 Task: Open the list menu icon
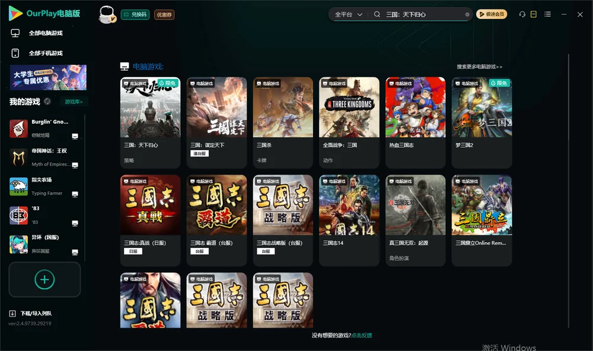point(547,14)
